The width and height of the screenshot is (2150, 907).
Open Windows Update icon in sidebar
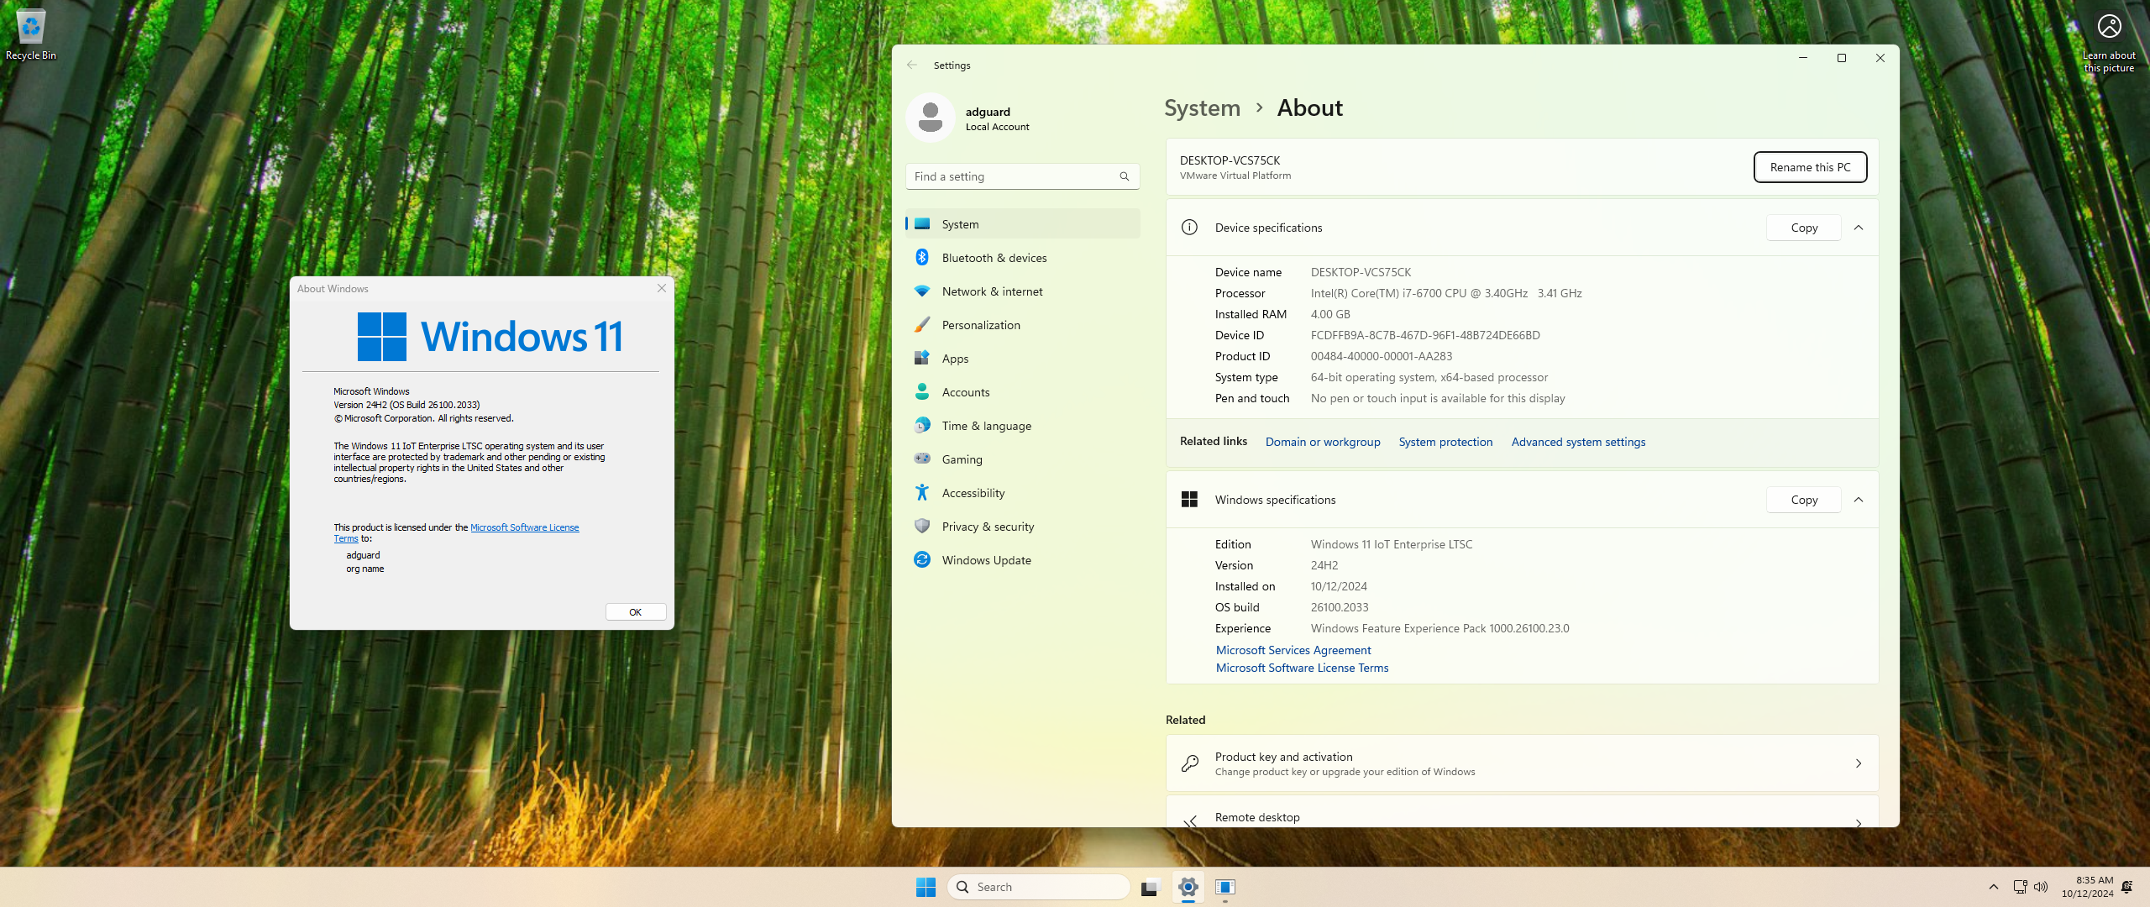[922, 560]
